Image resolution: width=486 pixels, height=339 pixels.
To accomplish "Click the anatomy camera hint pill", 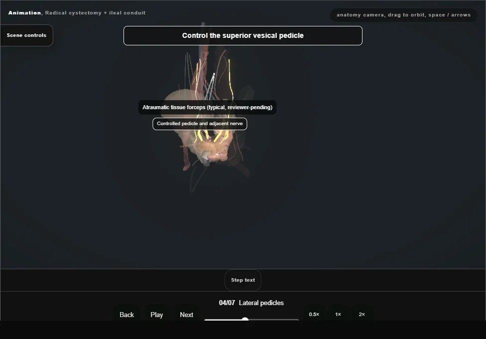I will [403, 15].
